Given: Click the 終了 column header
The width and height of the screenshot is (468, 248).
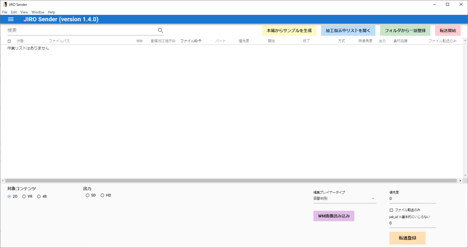Looking at the screenshot, I should [306, 41].
